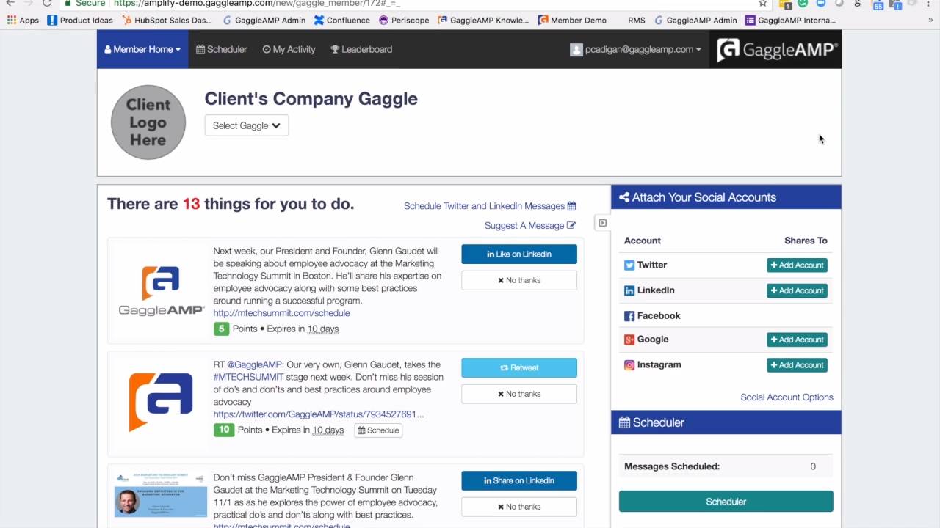The width and height of the screenshot is (940, 528).
Task: Click the Scheduler panel header in sidebar
Action: click(726, 422)
